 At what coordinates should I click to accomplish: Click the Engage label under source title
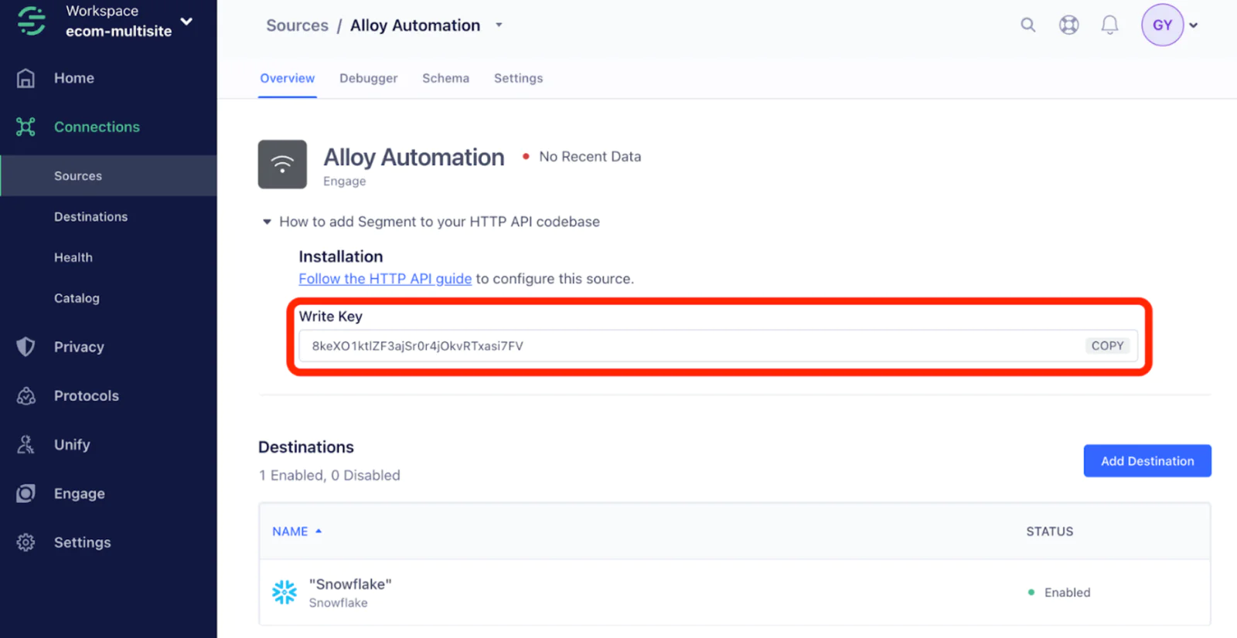tap(345, 182)
